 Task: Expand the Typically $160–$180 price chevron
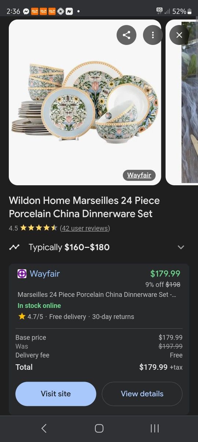click(181, 247)
